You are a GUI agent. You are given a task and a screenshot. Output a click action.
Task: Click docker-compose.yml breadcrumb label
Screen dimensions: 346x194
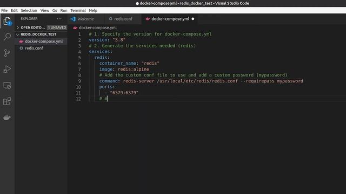click(98, 27)
